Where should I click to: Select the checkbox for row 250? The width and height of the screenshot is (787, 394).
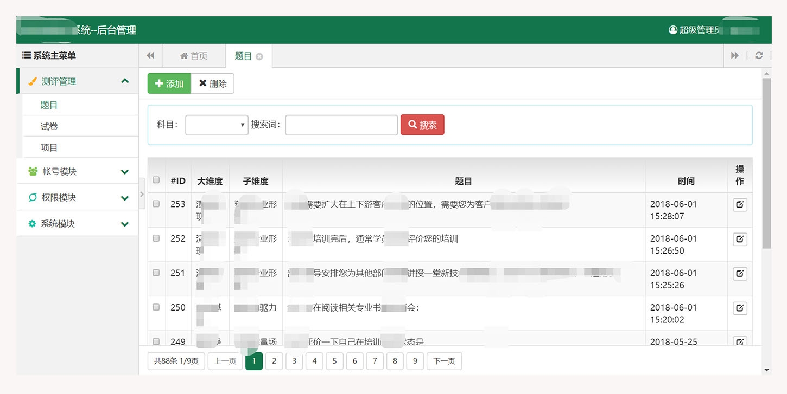coord(156,307)
